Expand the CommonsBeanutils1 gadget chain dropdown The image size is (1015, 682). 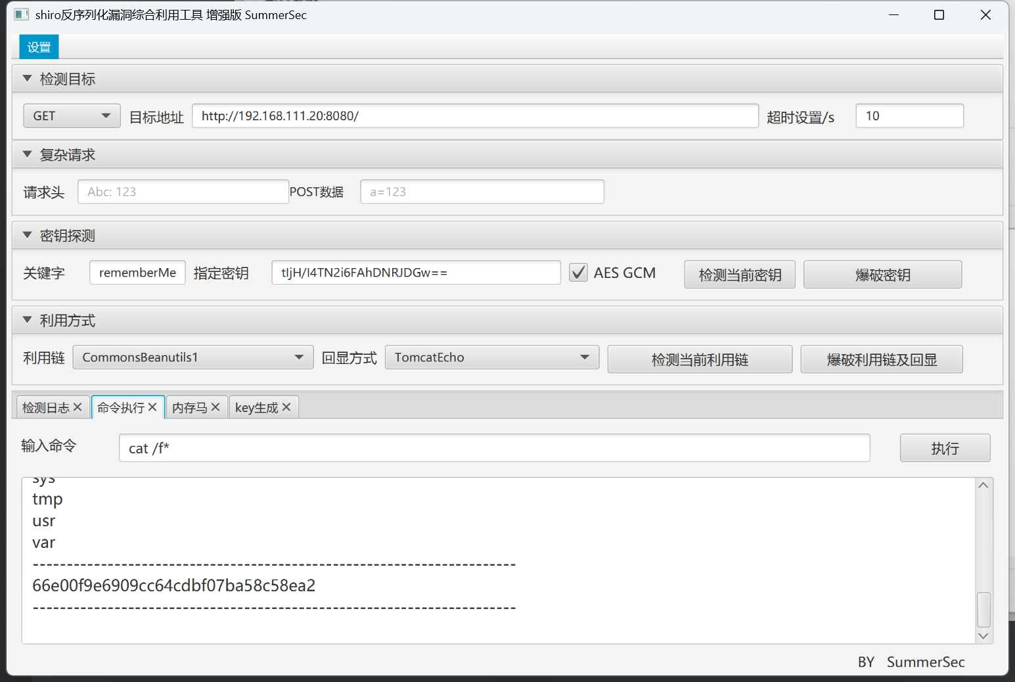click(x=192, y=357)
